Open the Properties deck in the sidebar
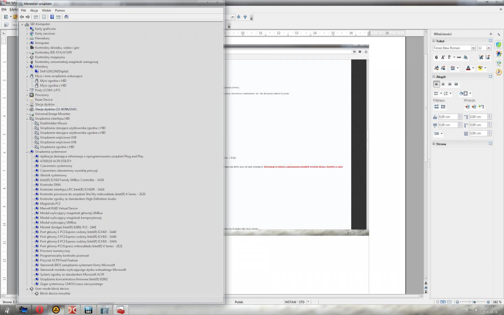Image resolution: width=504 pixels, height=315 pixels. (x=499, y=45)
